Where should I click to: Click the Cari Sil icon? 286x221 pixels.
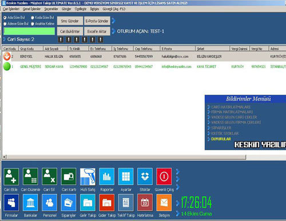point(49,176)
